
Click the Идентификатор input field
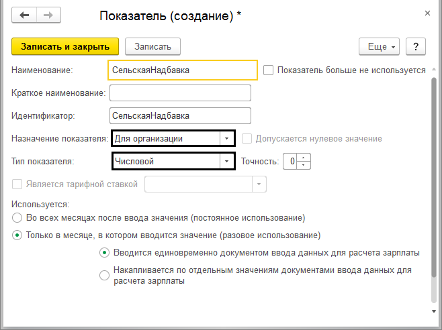pos(179,115)
